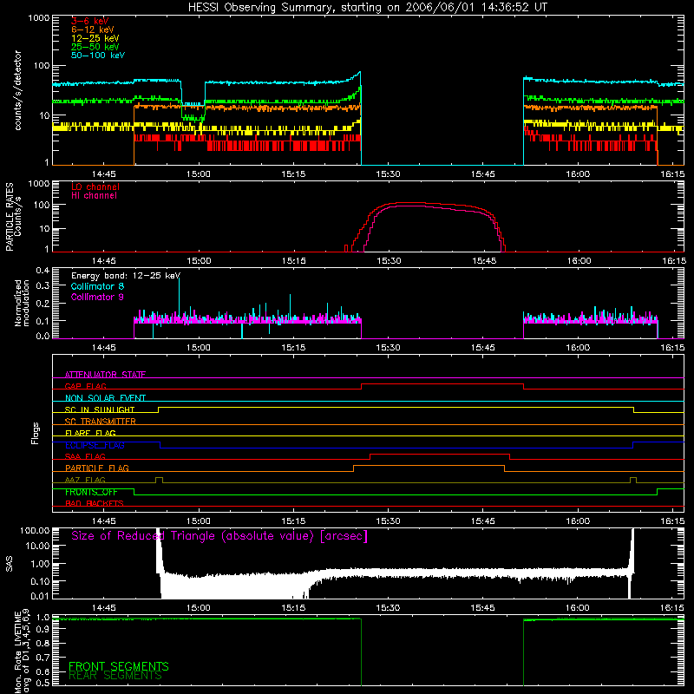The width and height of the screenshot is (694, 694).
Task: Click 15:00 tick label under particle rates panel
Action: click(x=199, y=261)
